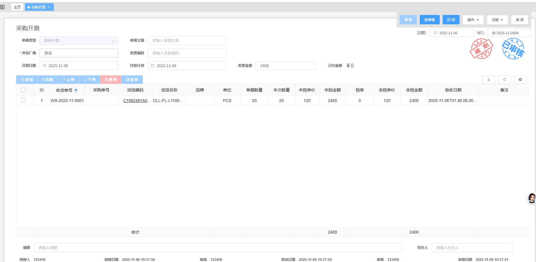Sort by the 收货单号 column arrows
Screen dimensions: 536x262
tap(76, 91)
